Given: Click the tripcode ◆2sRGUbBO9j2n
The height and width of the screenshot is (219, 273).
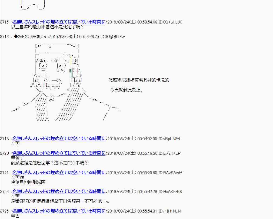Looking at the screenshot, I should [30, 37].
